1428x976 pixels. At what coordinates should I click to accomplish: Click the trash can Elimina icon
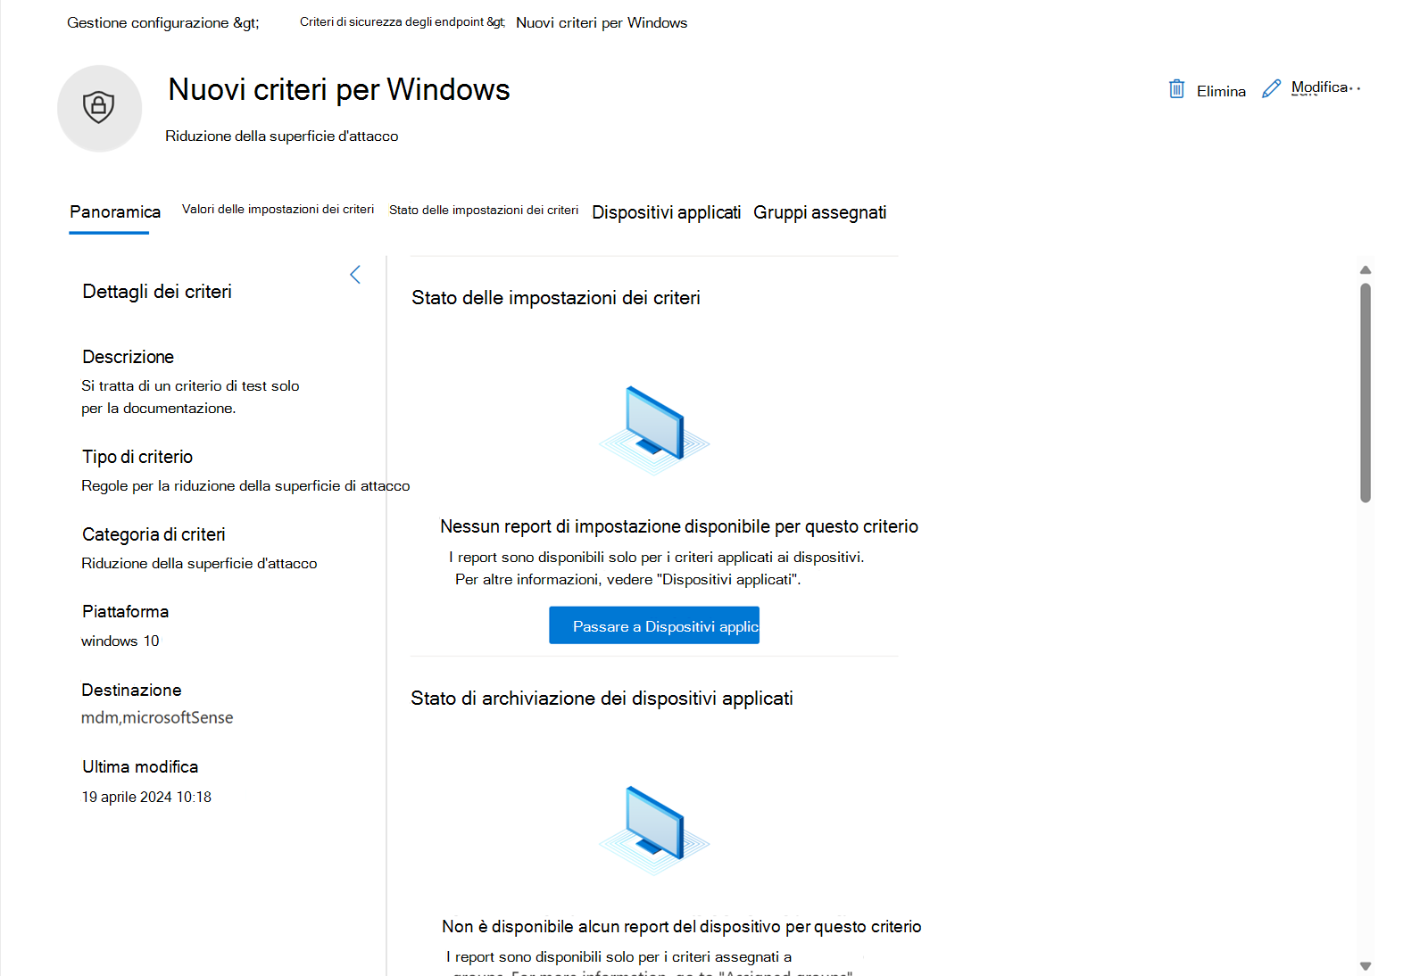pyautogui.click(x=1176, y=89)
